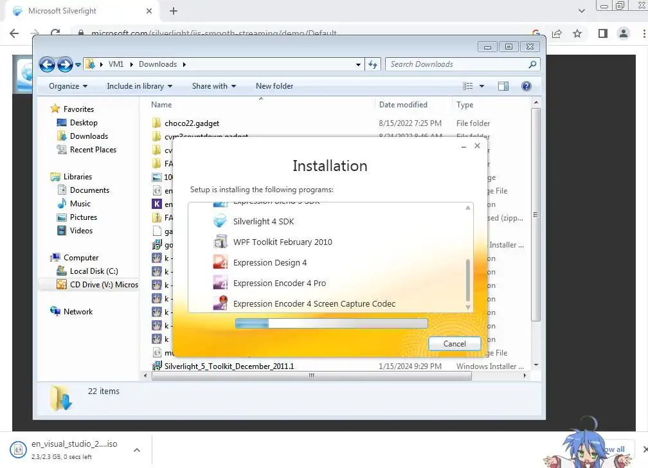Minimize the Installation dialog
This screenshot has width=648, height=468.
coord(464,147)
